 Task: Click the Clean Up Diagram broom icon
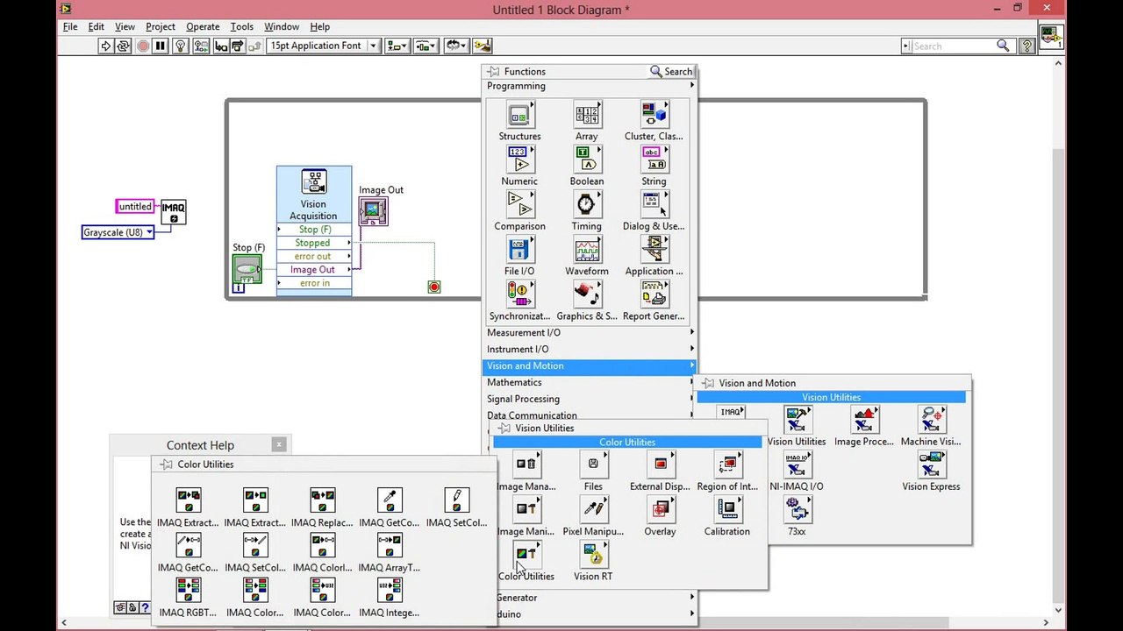pos(482,46)
